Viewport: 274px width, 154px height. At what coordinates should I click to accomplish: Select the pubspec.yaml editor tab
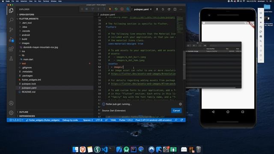point(141,9)
